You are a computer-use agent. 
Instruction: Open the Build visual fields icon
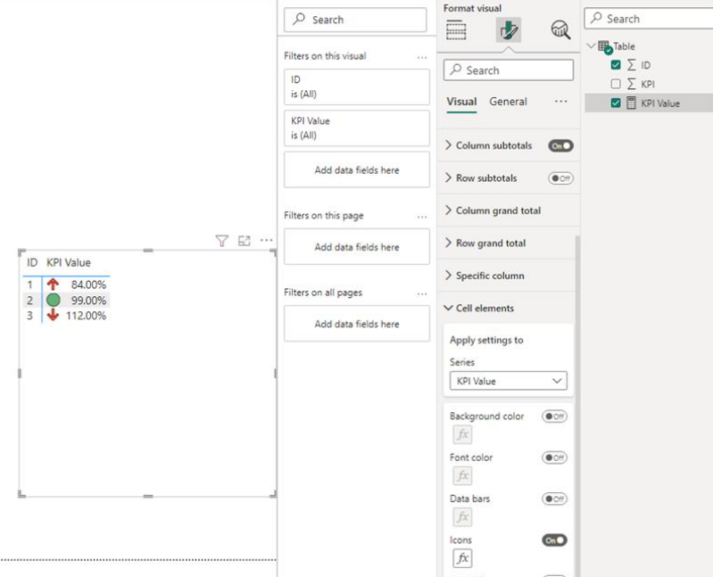[456, 30]
